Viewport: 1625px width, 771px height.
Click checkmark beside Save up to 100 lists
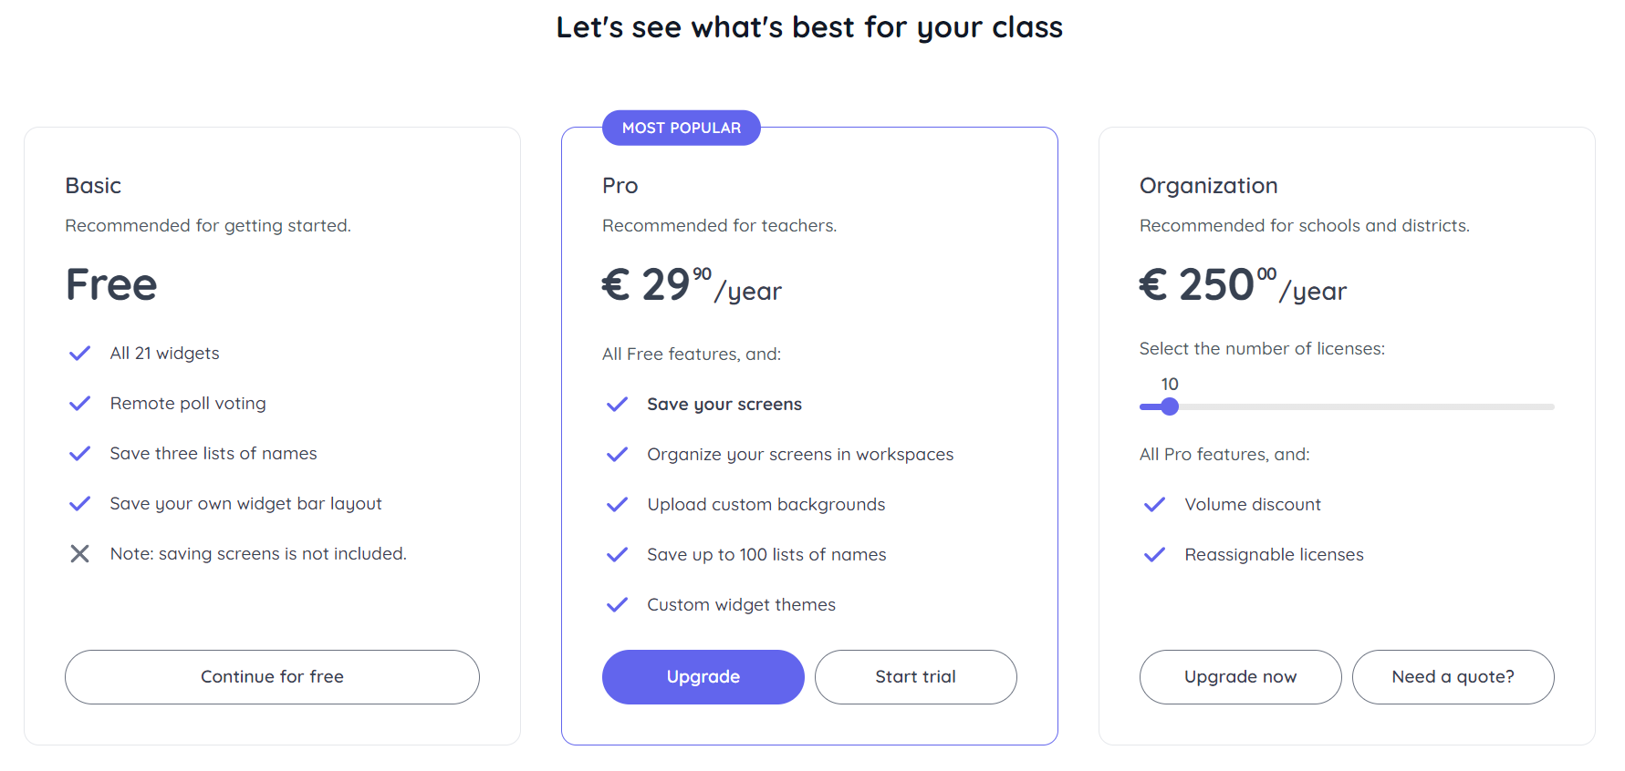click(x=618, y=555)
